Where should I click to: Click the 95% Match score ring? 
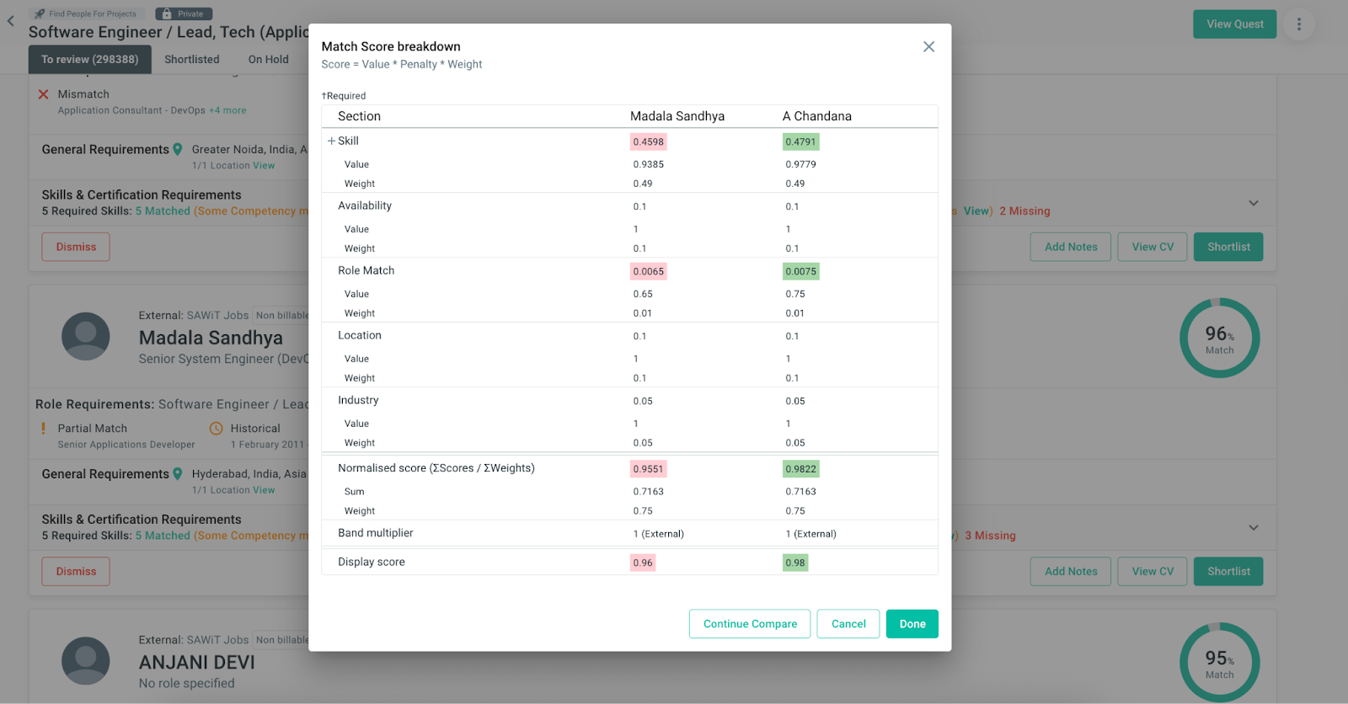coord(1218,663)
